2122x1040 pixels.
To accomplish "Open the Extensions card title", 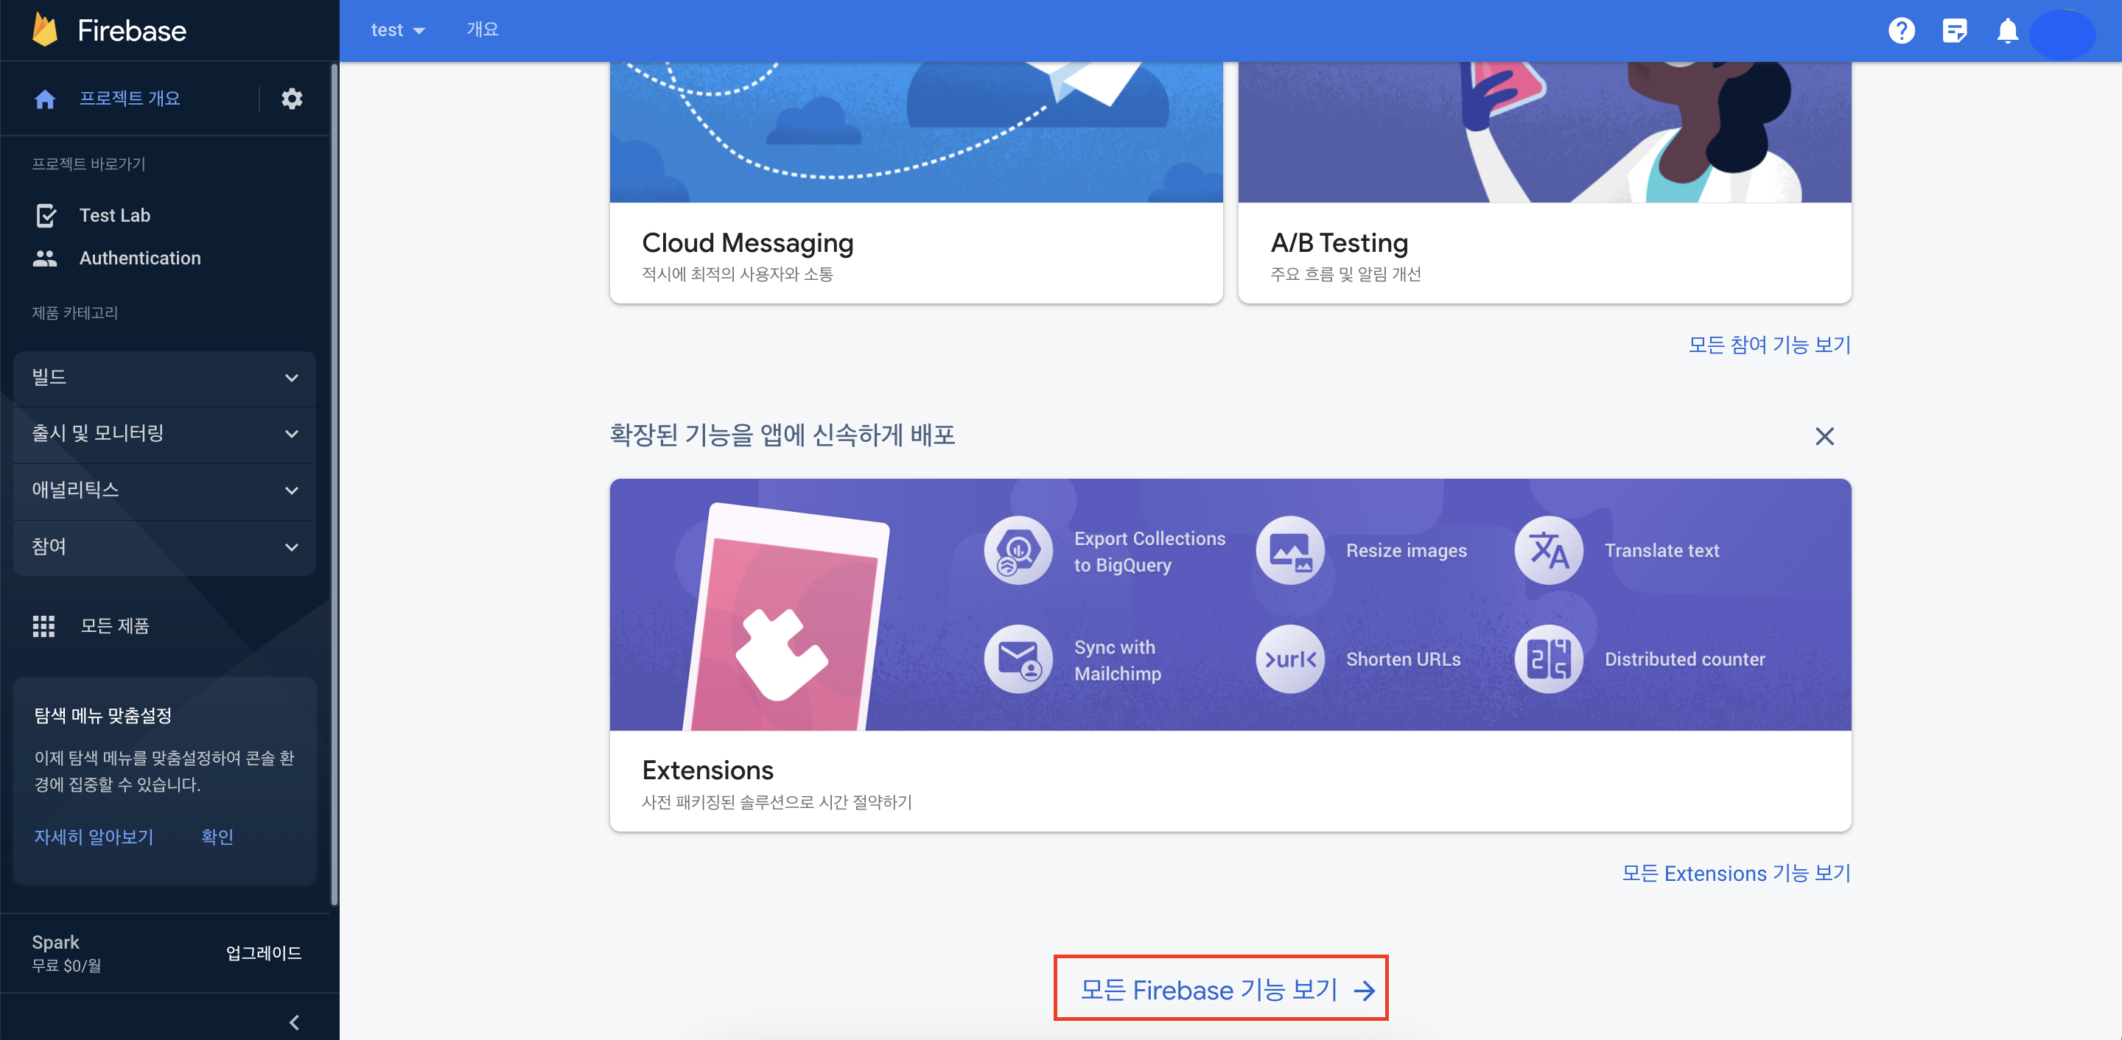I will (x=707, y=770).
